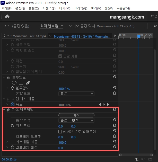158x162 pixels.
Task: Toggle the timeline view arrow button
Action: coord(115,36)
